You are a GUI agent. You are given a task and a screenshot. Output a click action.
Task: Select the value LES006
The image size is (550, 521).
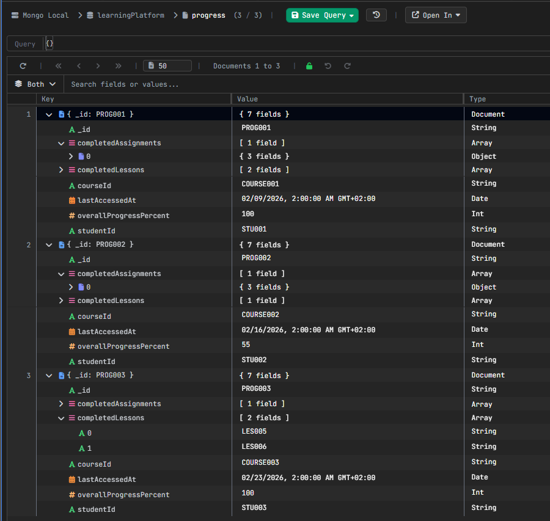pyautogui.click(x=254, y=446)
